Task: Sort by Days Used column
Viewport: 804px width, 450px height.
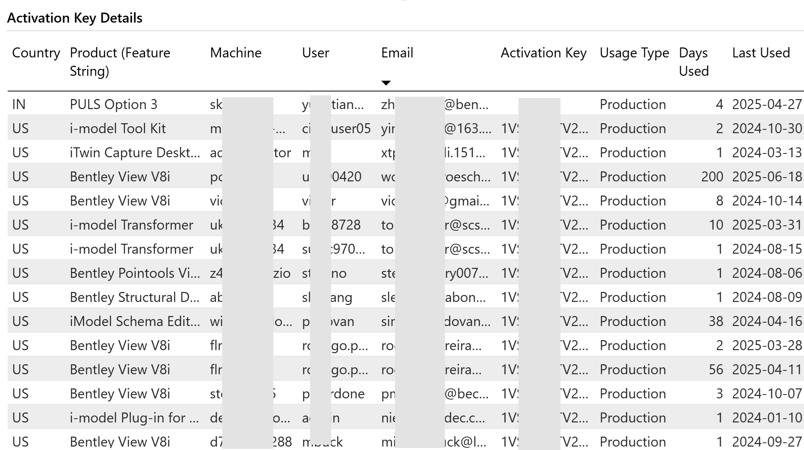Action: click(694, 62)
